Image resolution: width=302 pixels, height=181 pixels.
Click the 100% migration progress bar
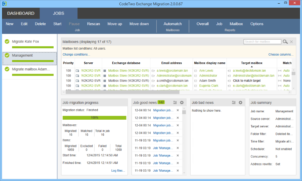point(94,118)
